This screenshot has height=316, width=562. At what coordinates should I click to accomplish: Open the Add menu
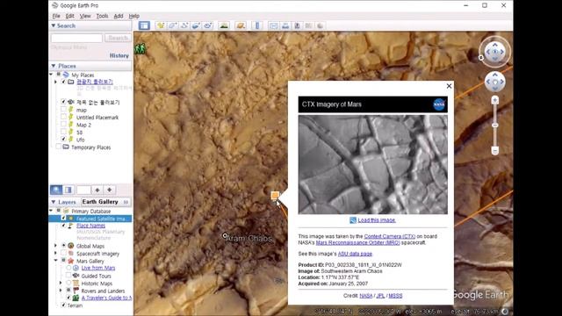click(119, 16)
